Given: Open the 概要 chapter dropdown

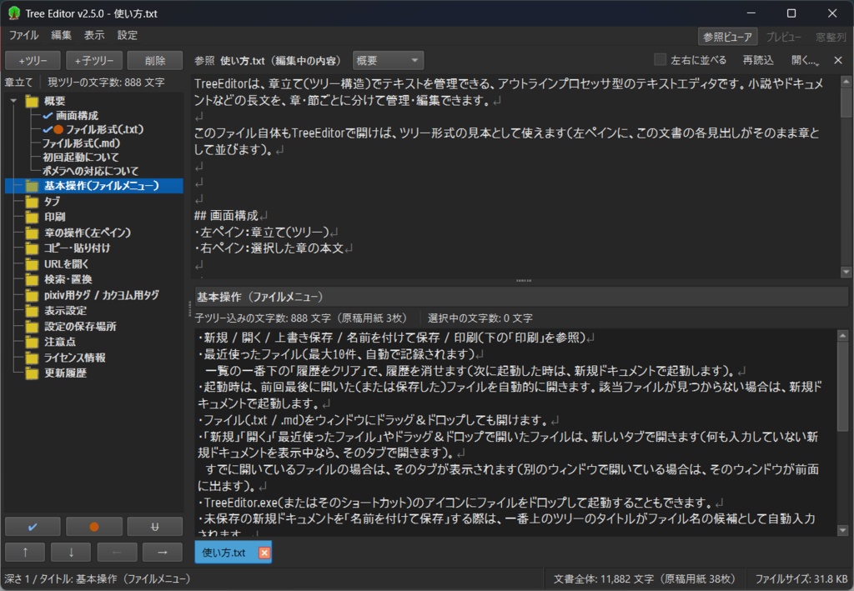Looking at the screenshot, I should pyautogui.click(x=388, y=60).
